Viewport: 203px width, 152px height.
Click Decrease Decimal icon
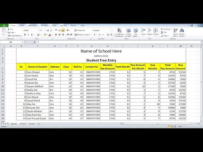coord(111,35)
